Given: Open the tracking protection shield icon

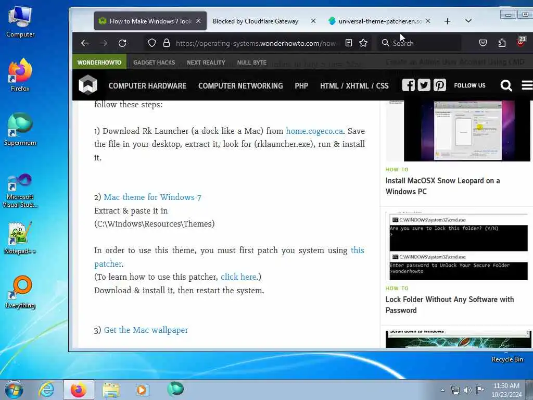Looking at the screenshot, I should click(152, 43).
